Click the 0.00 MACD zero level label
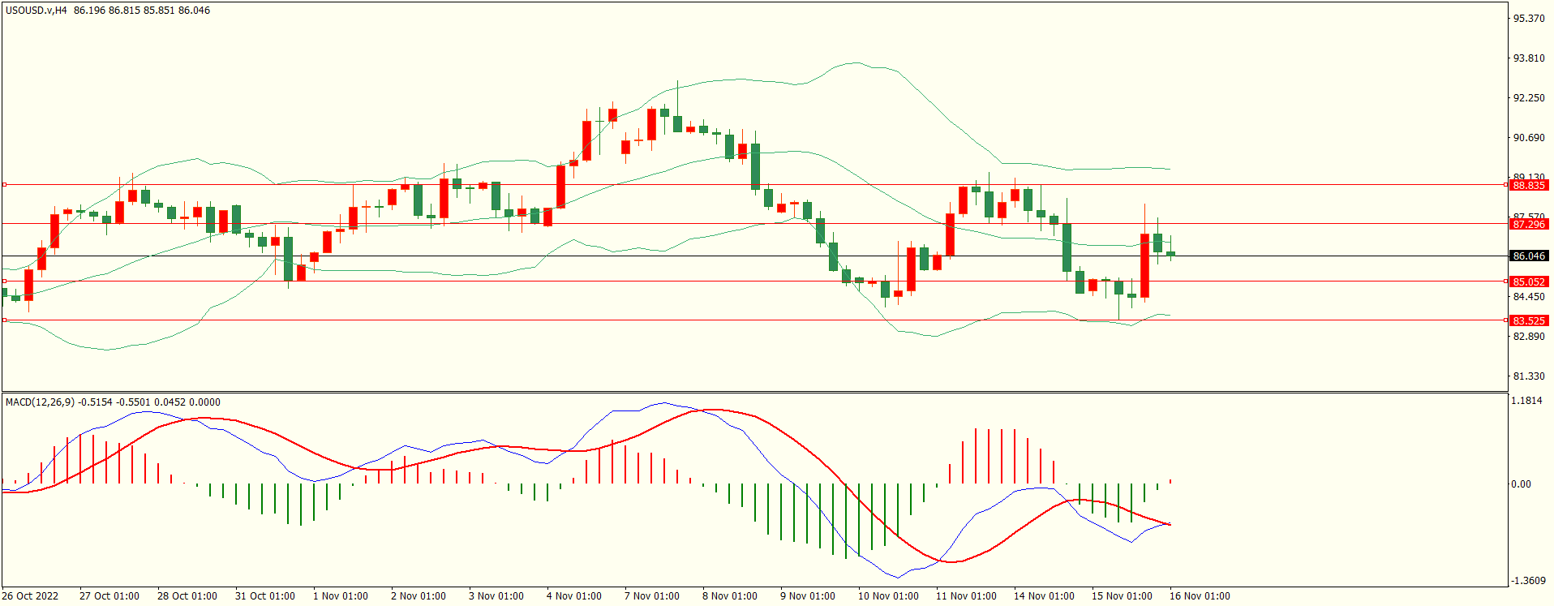This screenshot has width=1554, height=606. click(1521, 484)
